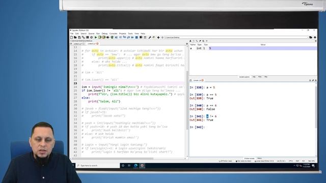Click the Cortana circle icon on taskbar

pos(123,165)
